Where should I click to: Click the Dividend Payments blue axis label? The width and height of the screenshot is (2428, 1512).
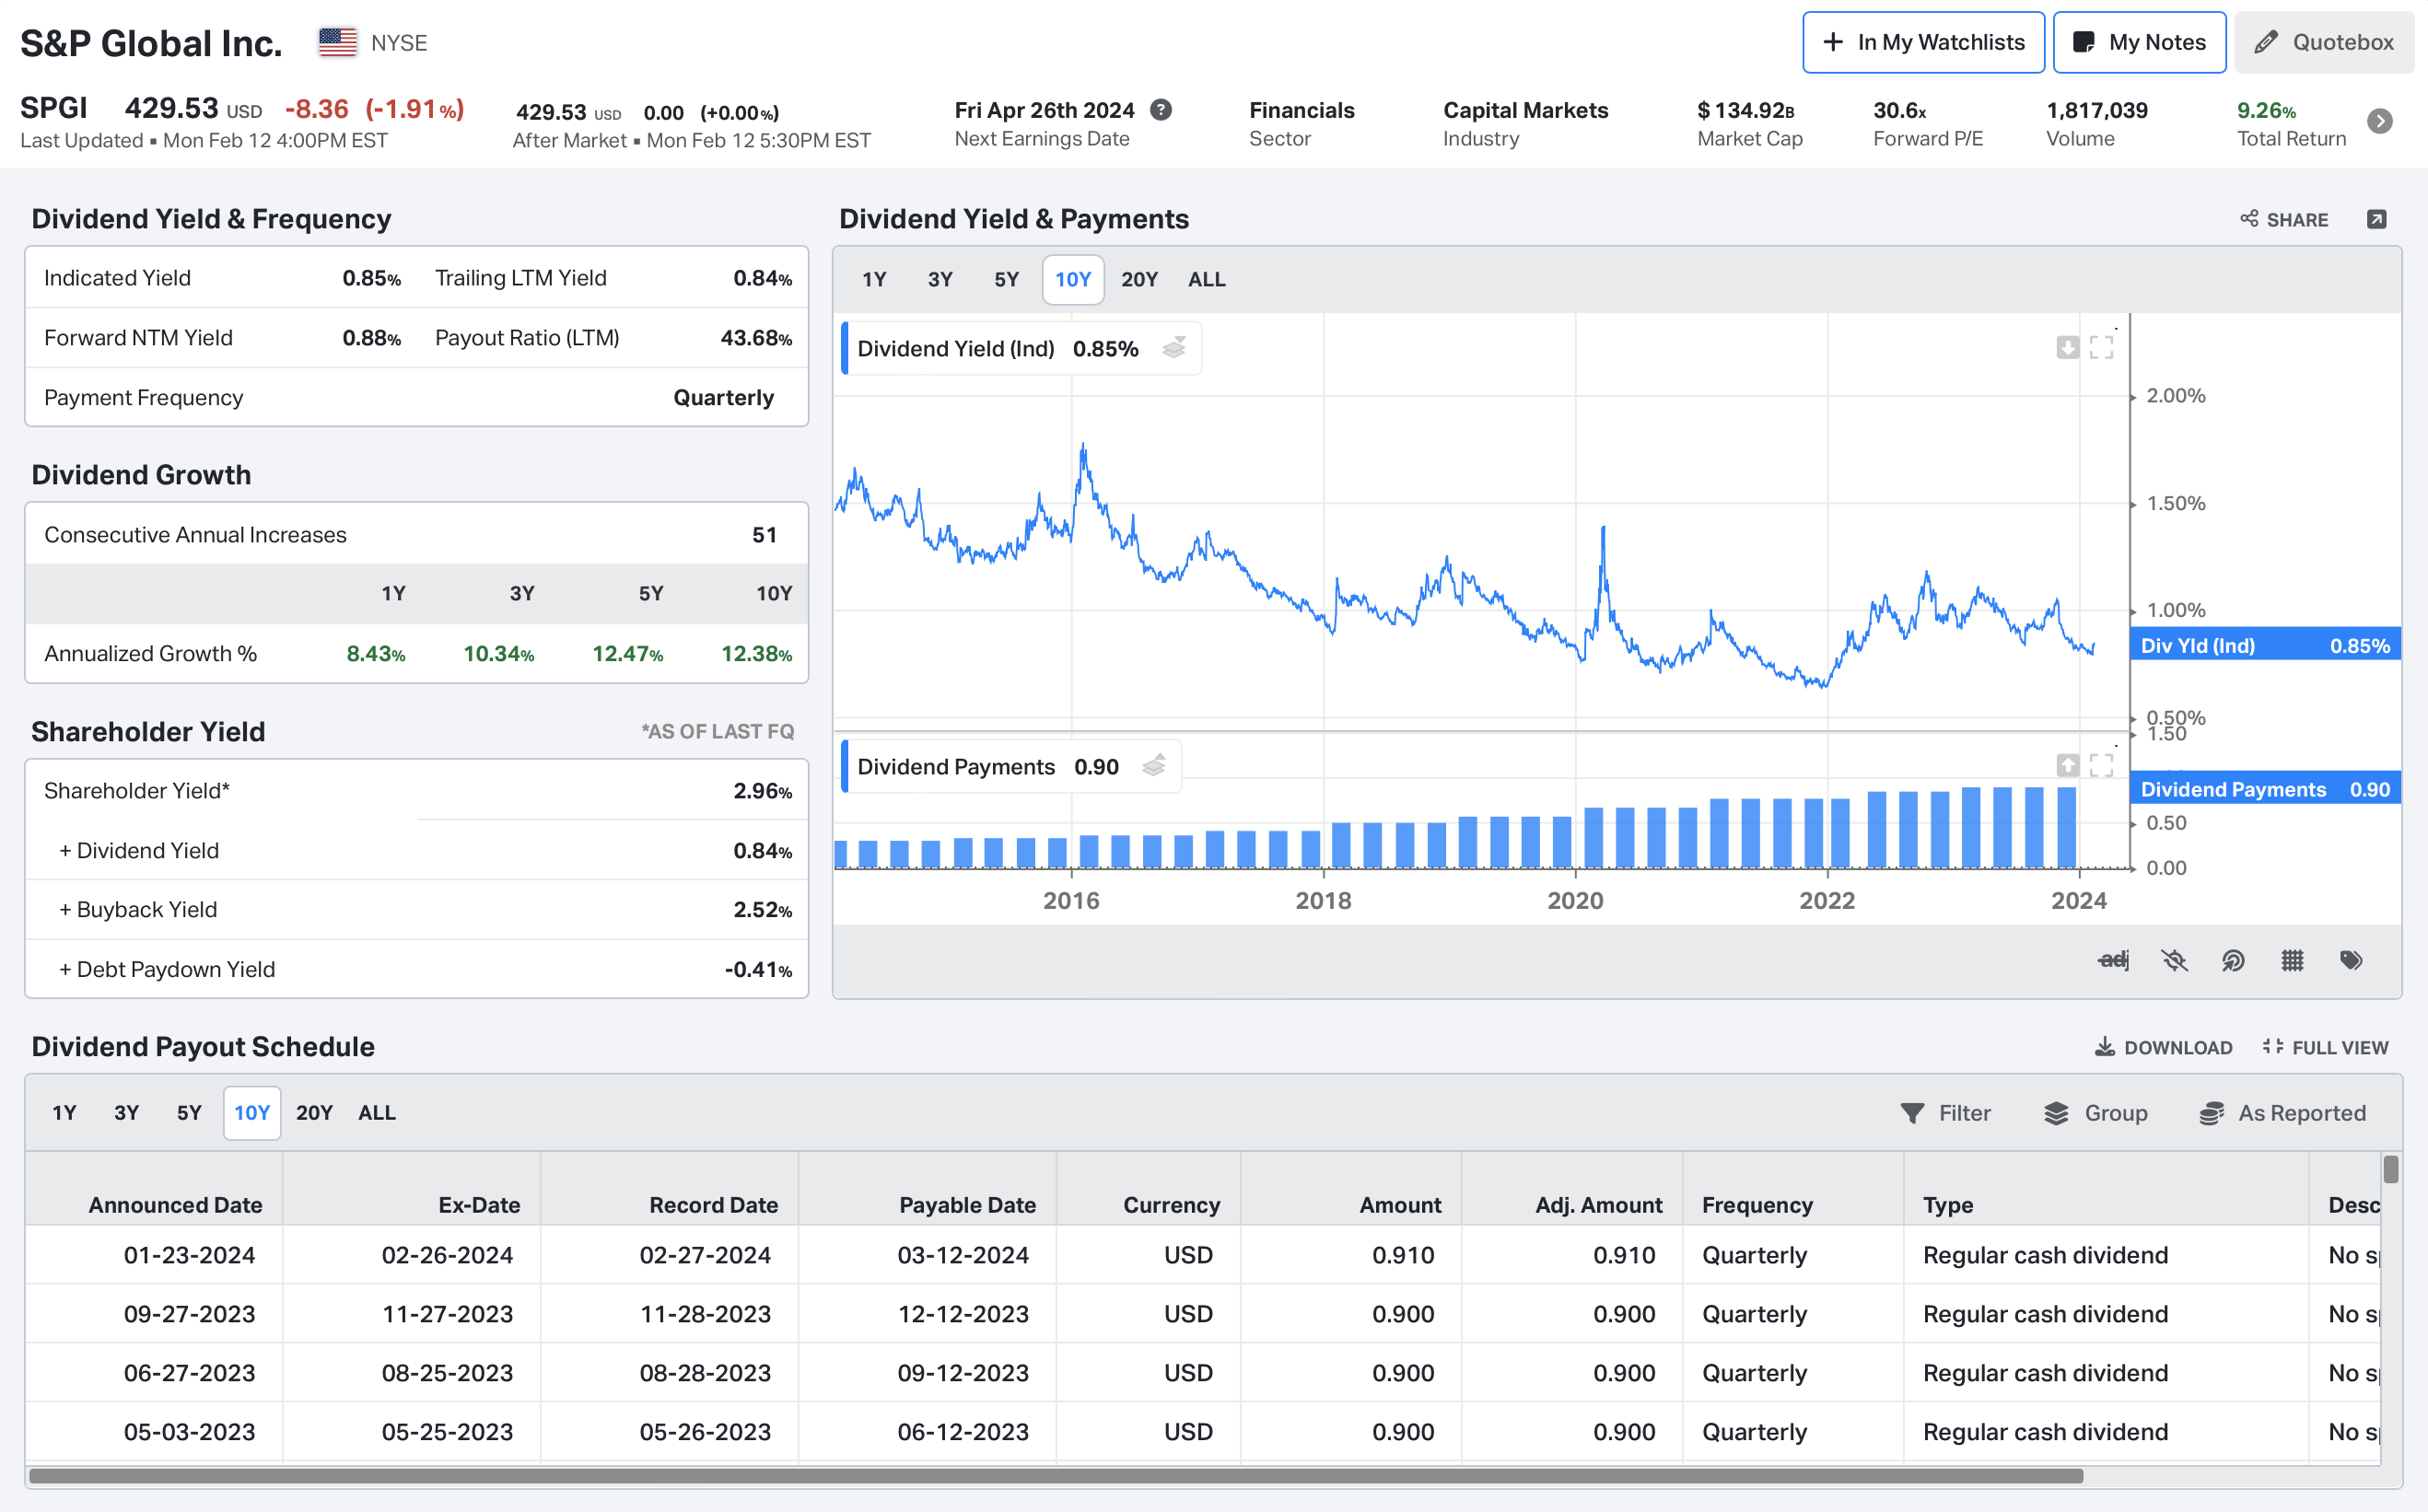(2265, 789)
